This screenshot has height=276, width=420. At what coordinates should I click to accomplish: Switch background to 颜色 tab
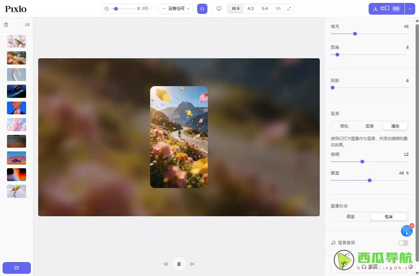click(344, 126)
